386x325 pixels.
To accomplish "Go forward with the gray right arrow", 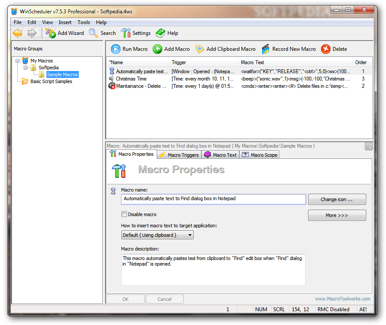I will coord(31,33).
